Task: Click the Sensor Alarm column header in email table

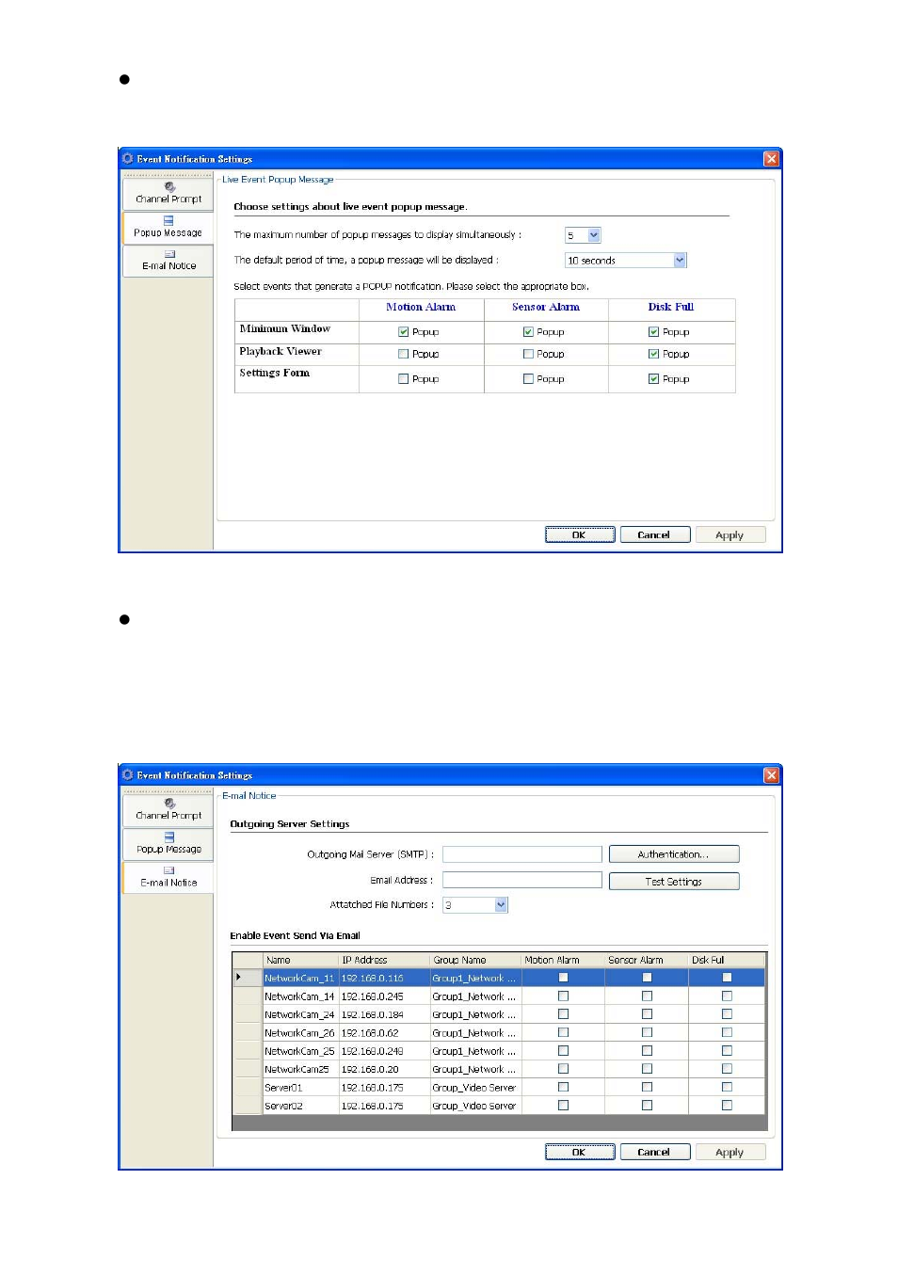Action: click(x=647, y=960)
